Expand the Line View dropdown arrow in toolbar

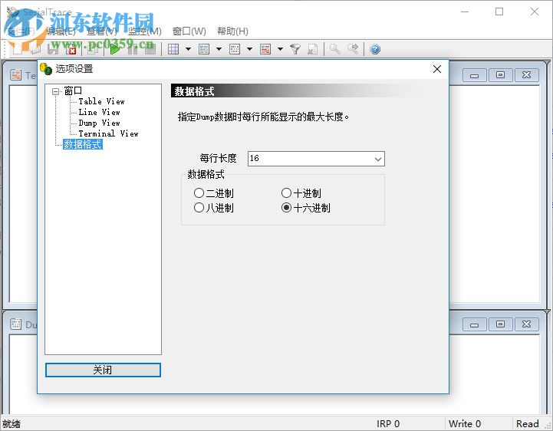(x=219, y=49)
